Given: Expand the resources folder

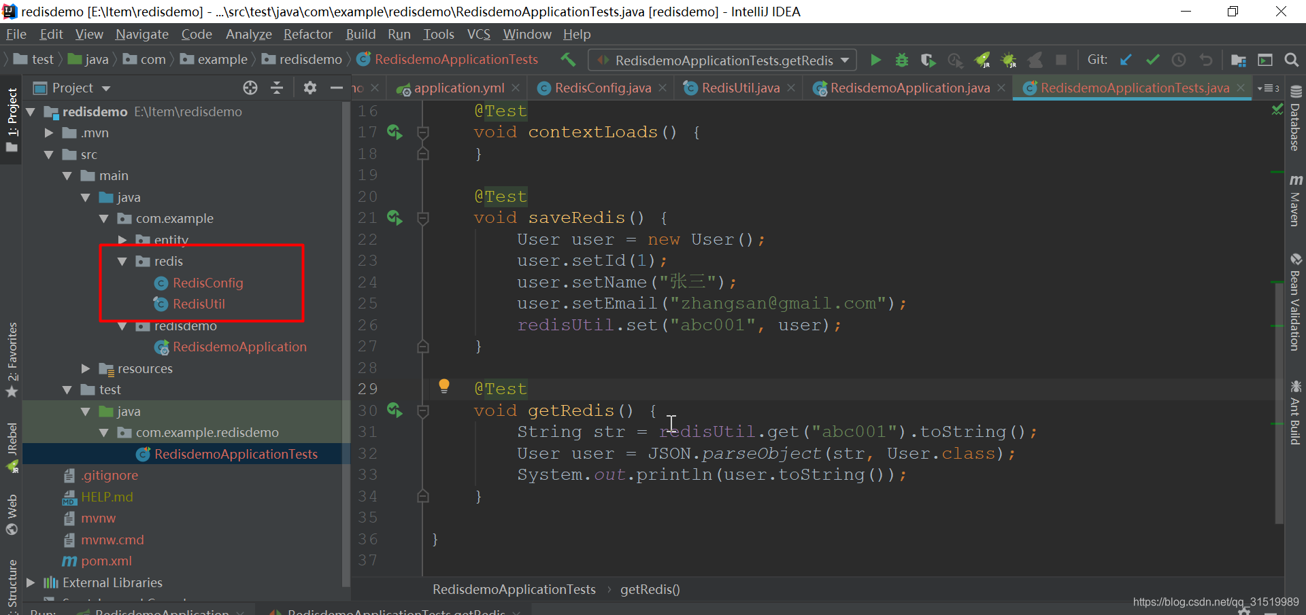Looking at the screenshot, I should pyautogui.click(x=85, y=368).
